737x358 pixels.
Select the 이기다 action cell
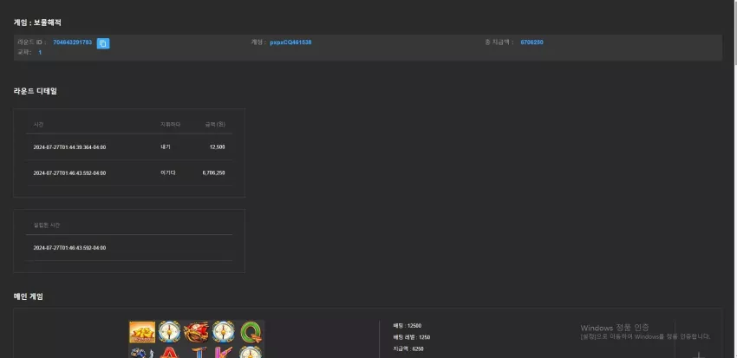168,172
